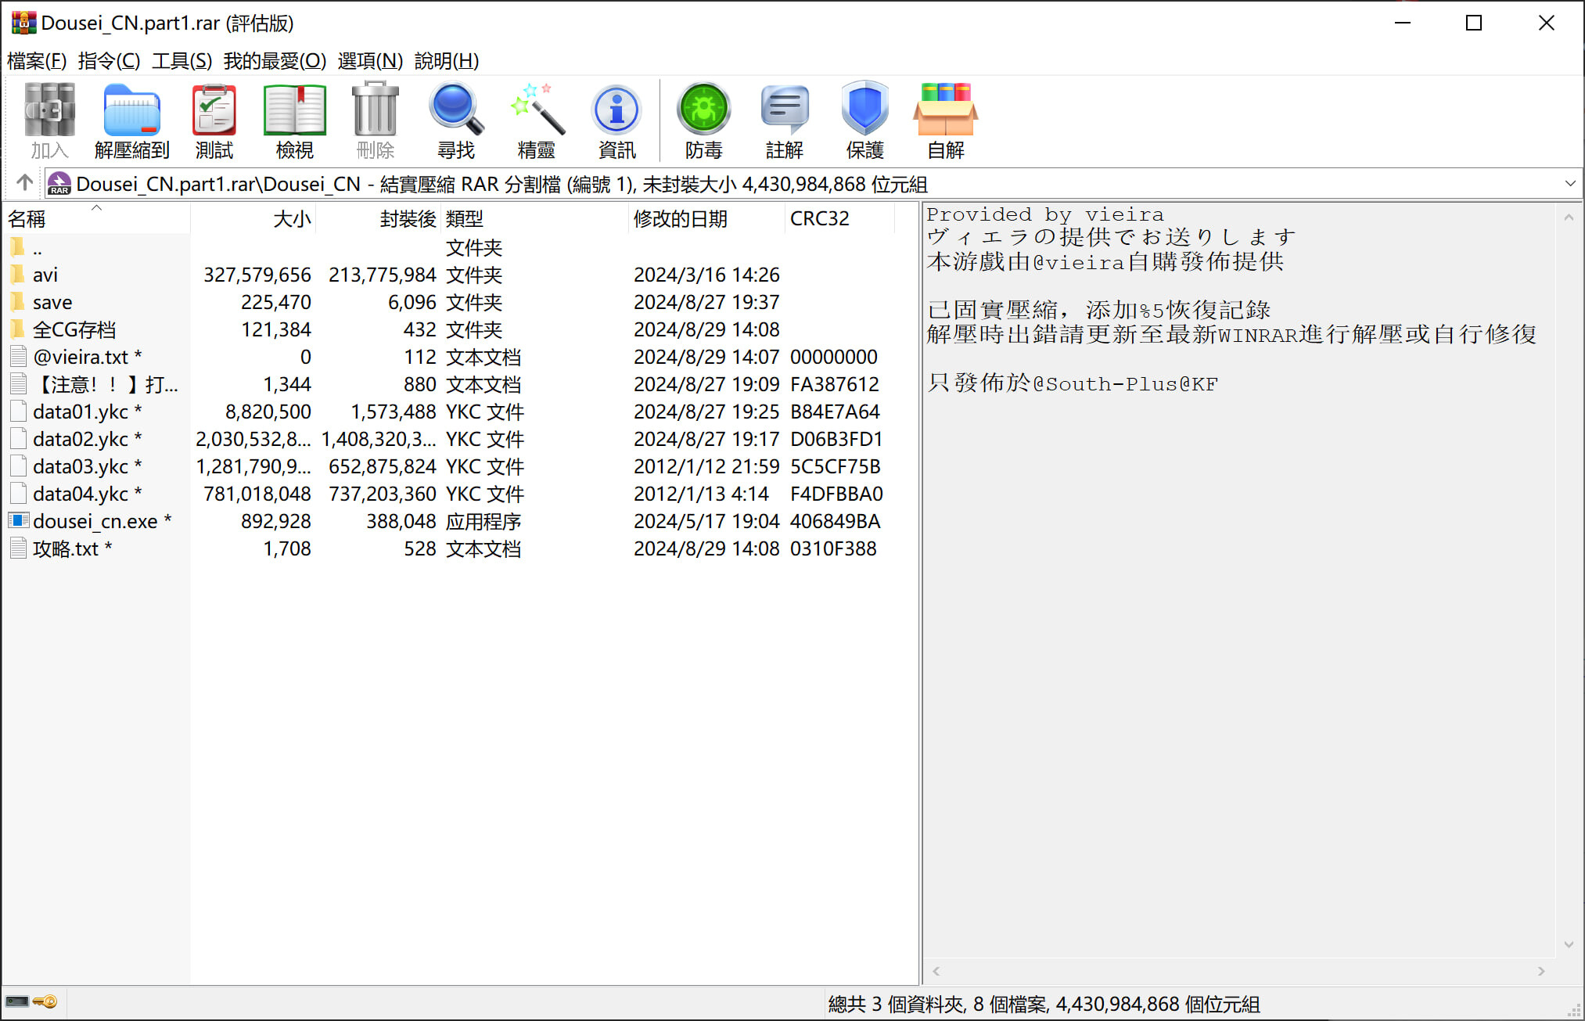Expand the address path dropdown
This screenshot has height=1021, width=1585.
pyautogui.click(x=1569, y=184)
